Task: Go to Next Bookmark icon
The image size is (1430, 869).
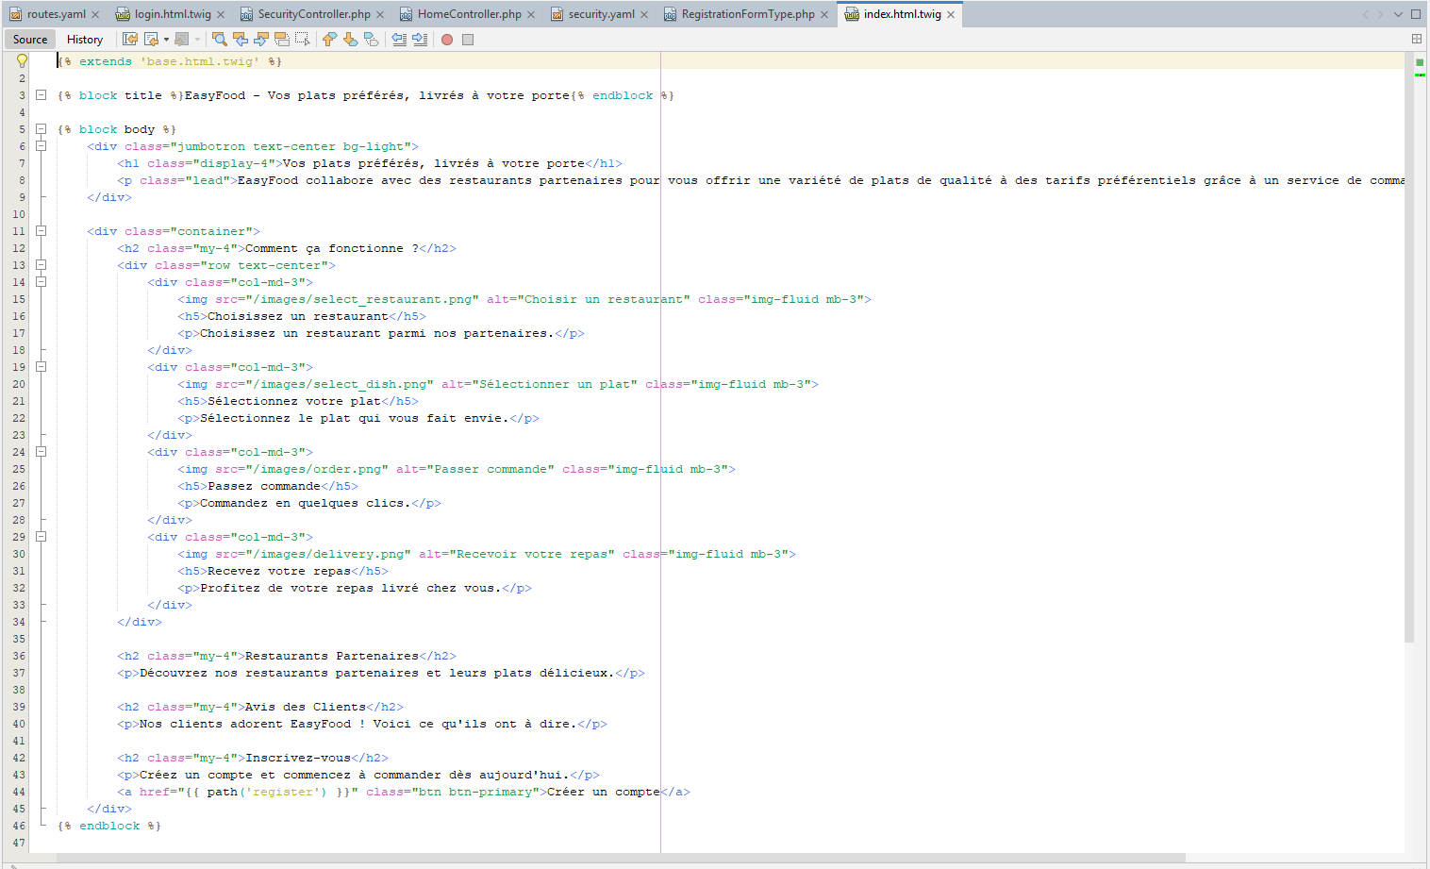Action: point(350,39)
